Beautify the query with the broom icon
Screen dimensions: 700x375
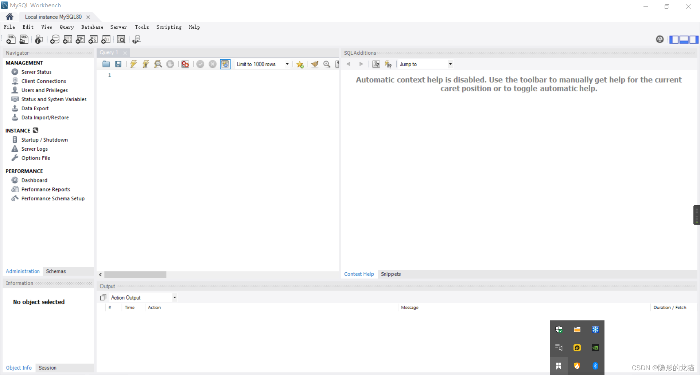click(x=315, y=64)
